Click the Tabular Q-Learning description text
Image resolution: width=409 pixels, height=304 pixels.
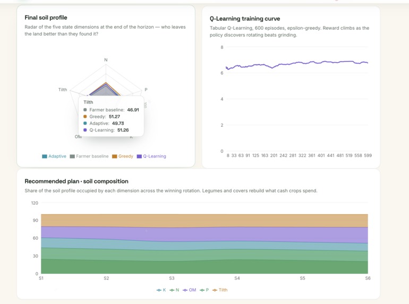[x=289, y=31]
